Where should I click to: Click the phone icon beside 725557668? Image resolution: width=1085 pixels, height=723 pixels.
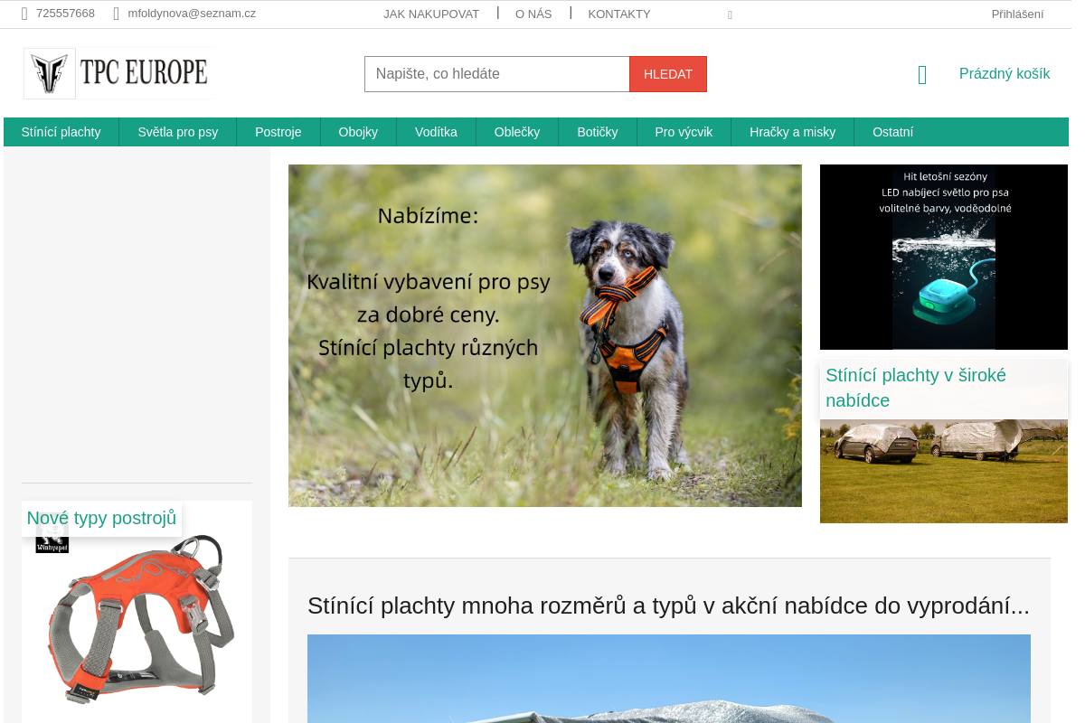pyautogui.click(x=24, y=14)
